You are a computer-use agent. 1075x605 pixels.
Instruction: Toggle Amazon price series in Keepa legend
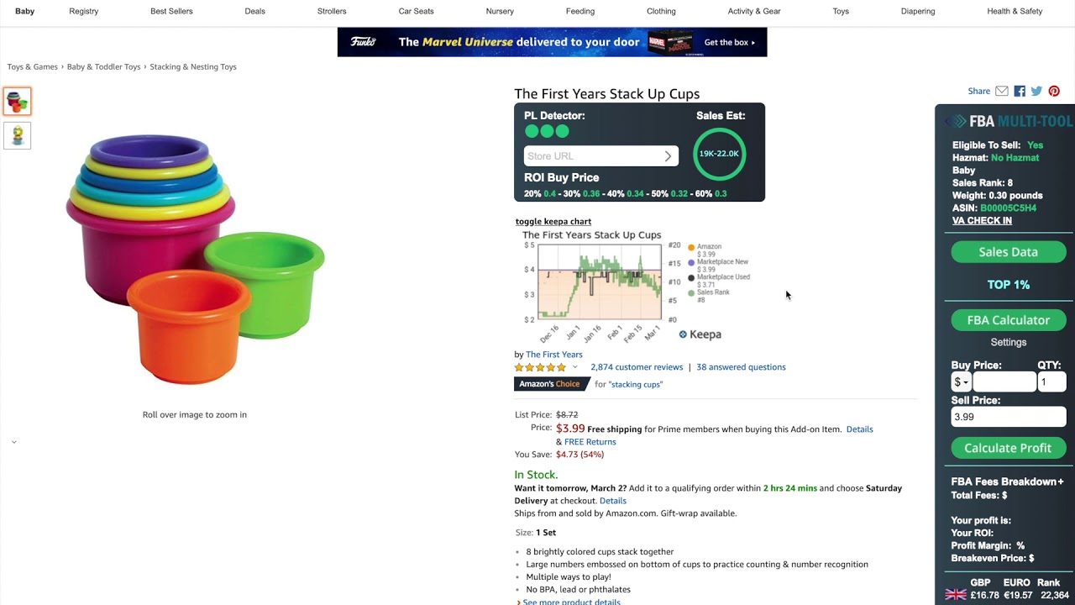point(691,247)
